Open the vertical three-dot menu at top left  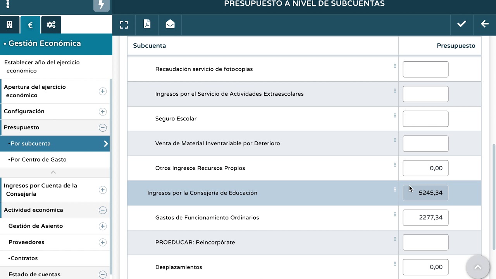8,5
